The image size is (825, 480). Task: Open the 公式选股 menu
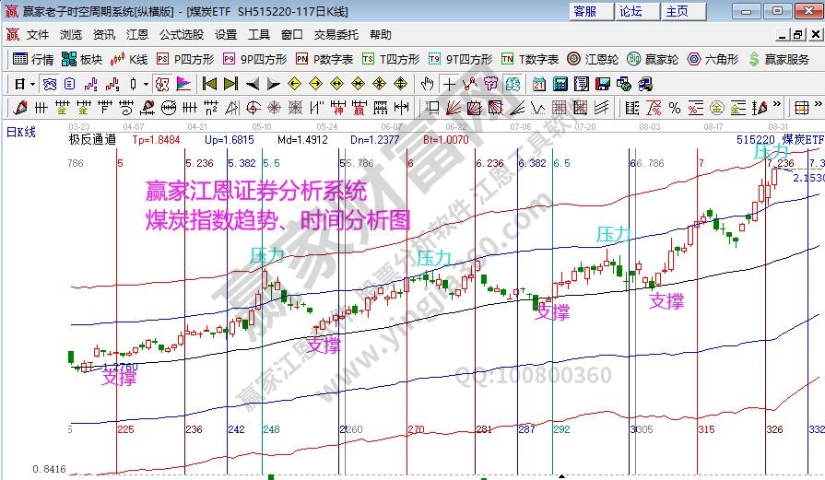tap(182, 35)
